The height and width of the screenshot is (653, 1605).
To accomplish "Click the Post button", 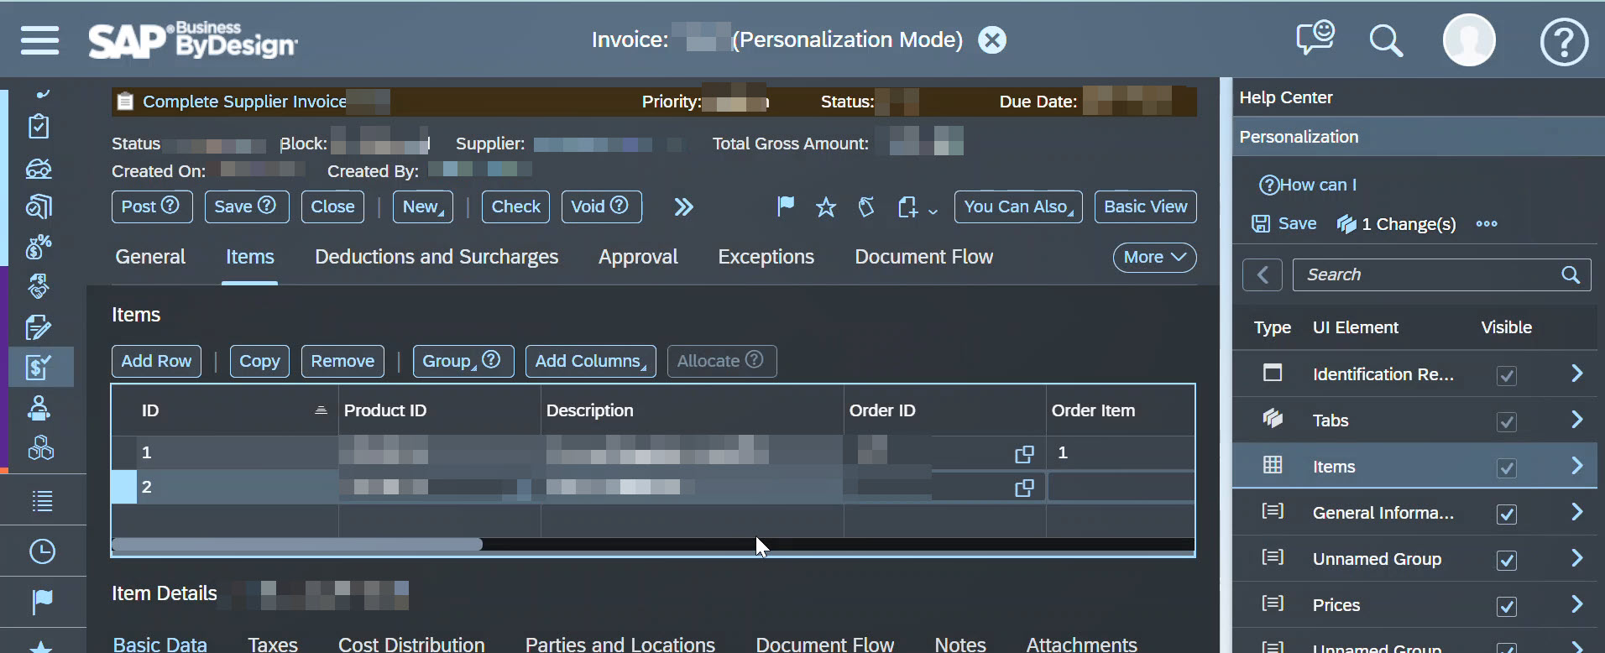I will 152,206.
